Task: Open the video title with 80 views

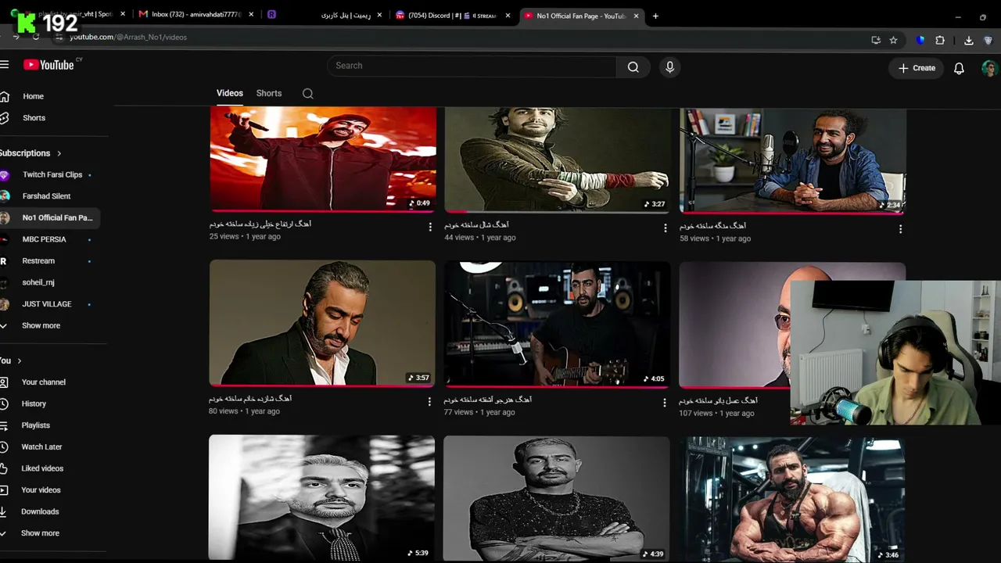Action: click(250, 399)
